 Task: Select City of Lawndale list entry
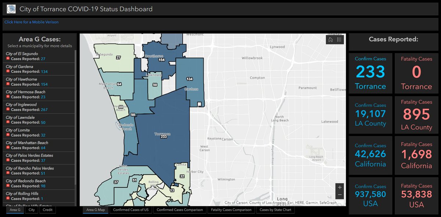tap(39, 120)
